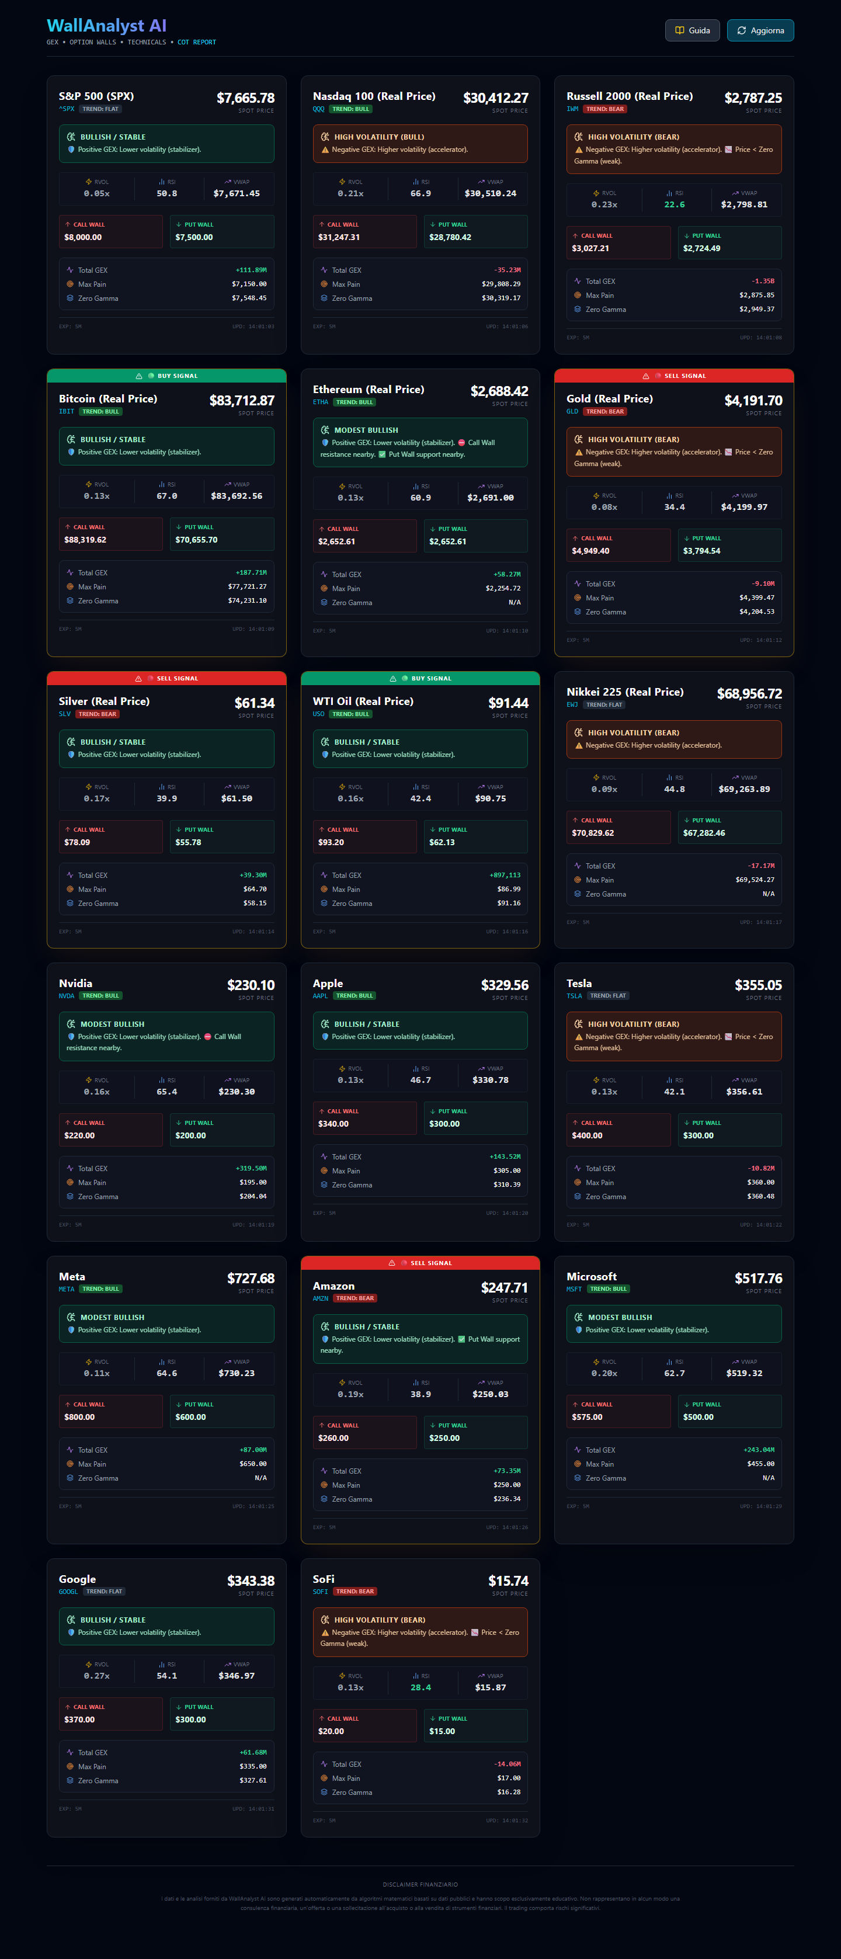Click Silver's Call Wall value $78.09
Screen dimensions: 841x1959
point(78,842)
